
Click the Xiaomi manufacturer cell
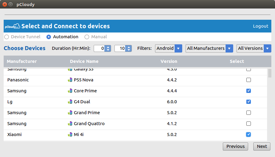click(14, 135)
